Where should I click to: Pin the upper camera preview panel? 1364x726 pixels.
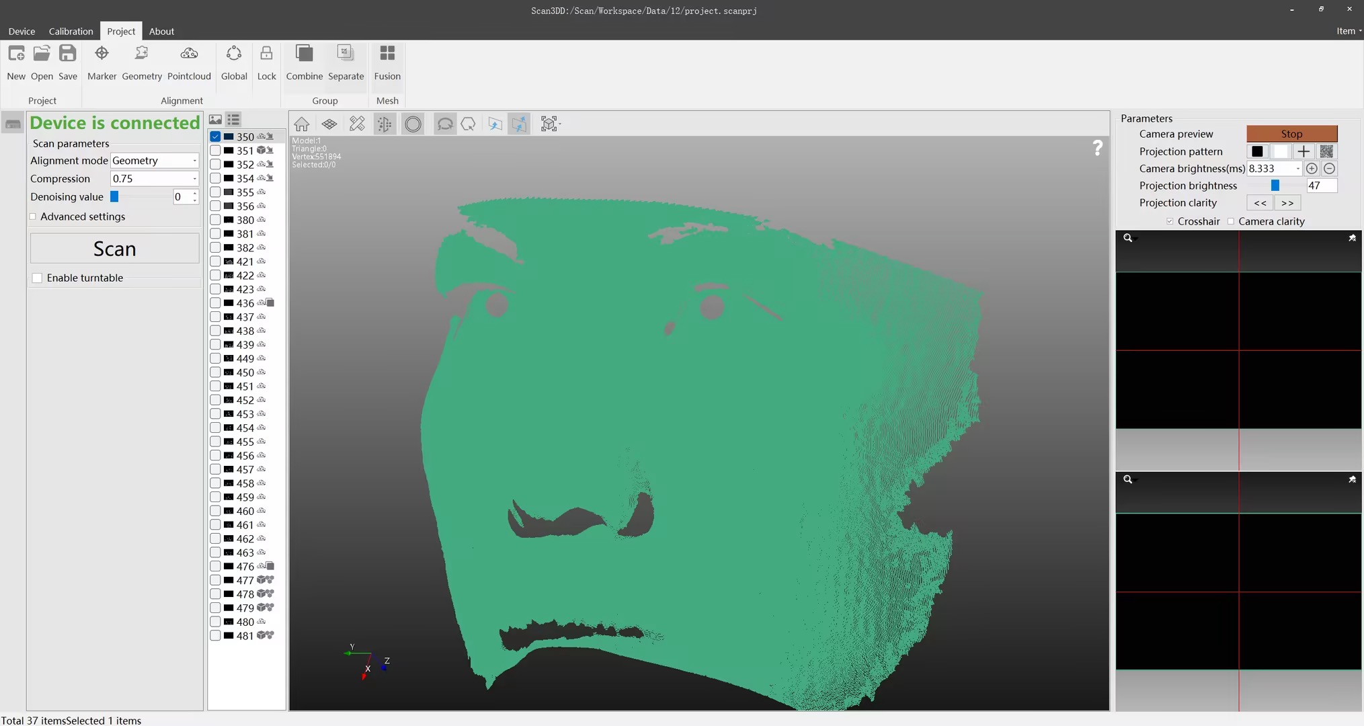click(1352, 238)
